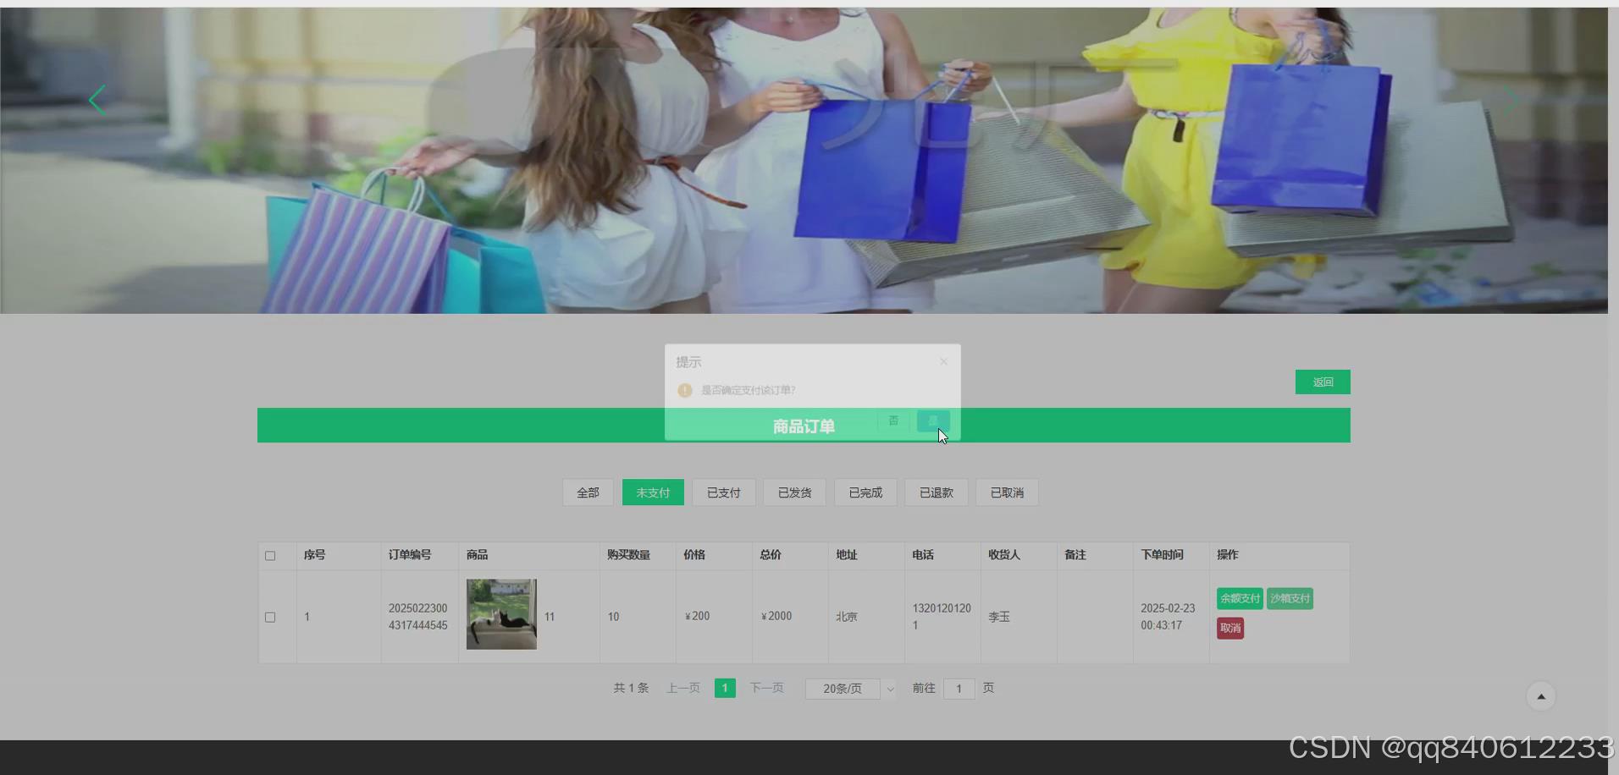Switch to the 已退款 orders tab

937,492
